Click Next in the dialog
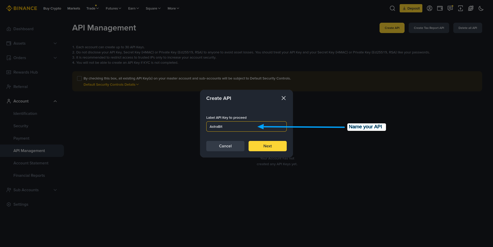Screen dimensions: 493x247 coord(268,146)
